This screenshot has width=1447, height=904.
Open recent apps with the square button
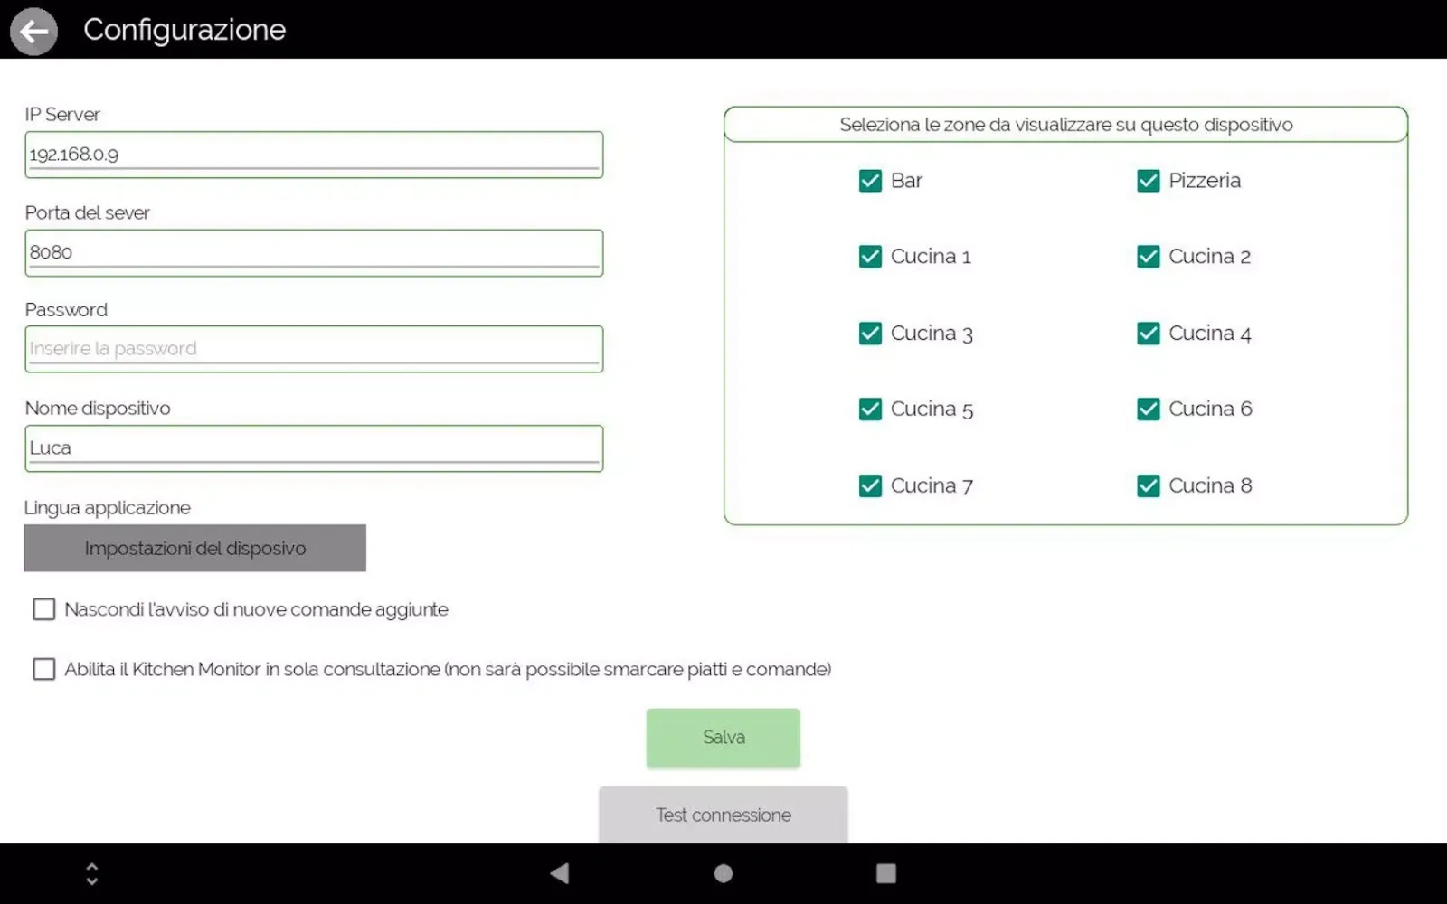click(885, 873)
